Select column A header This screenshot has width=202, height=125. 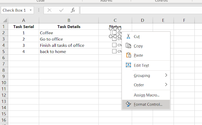[x=24, y=20]
